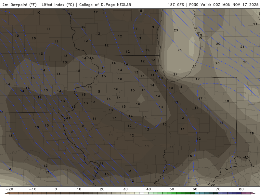Select the "0" color scale label

(56, 189)
